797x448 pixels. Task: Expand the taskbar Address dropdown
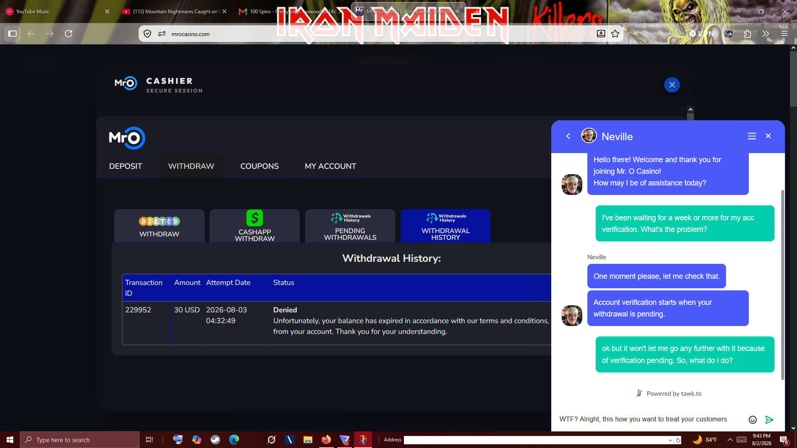pos(670,440)
